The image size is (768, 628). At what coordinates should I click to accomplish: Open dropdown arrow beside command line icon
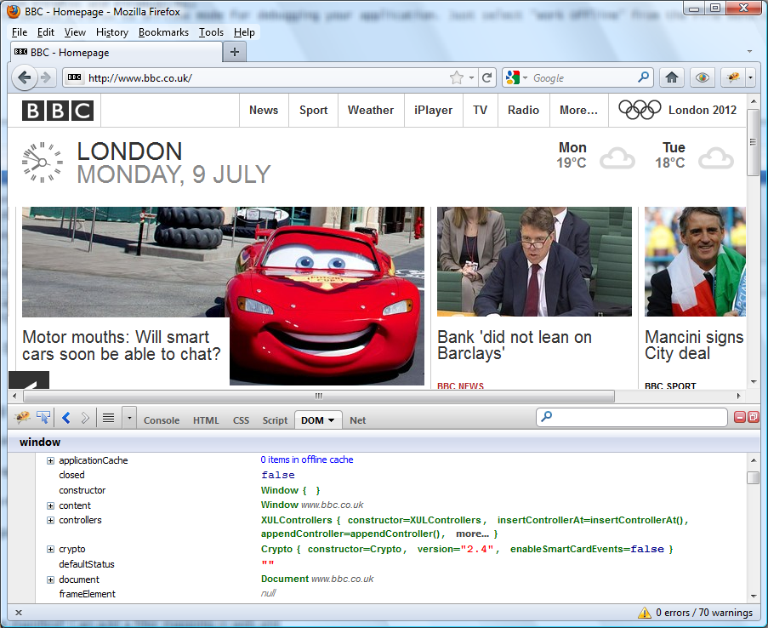(129, 418)
